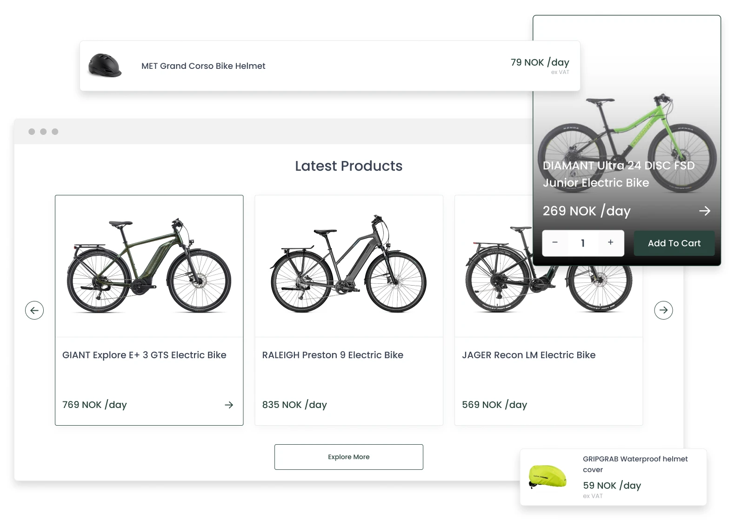
Task: Click the 569 NOK /day price
Action: pos(494,405)
